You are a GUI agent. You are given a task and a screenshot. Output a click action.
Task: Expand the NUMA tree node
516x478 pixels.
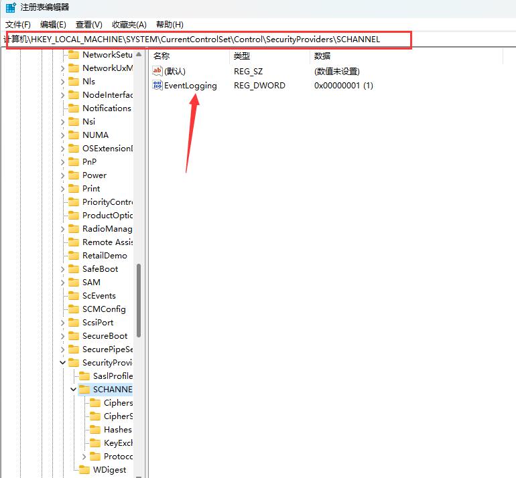click(x=62, y=135)
